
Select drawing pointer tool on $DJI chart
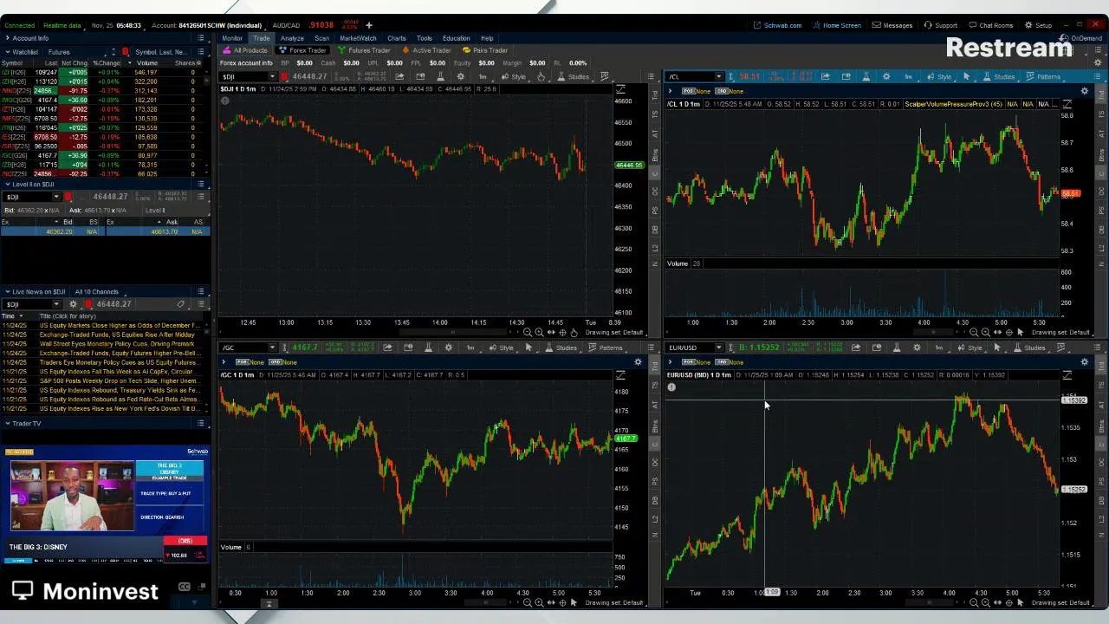541,76
